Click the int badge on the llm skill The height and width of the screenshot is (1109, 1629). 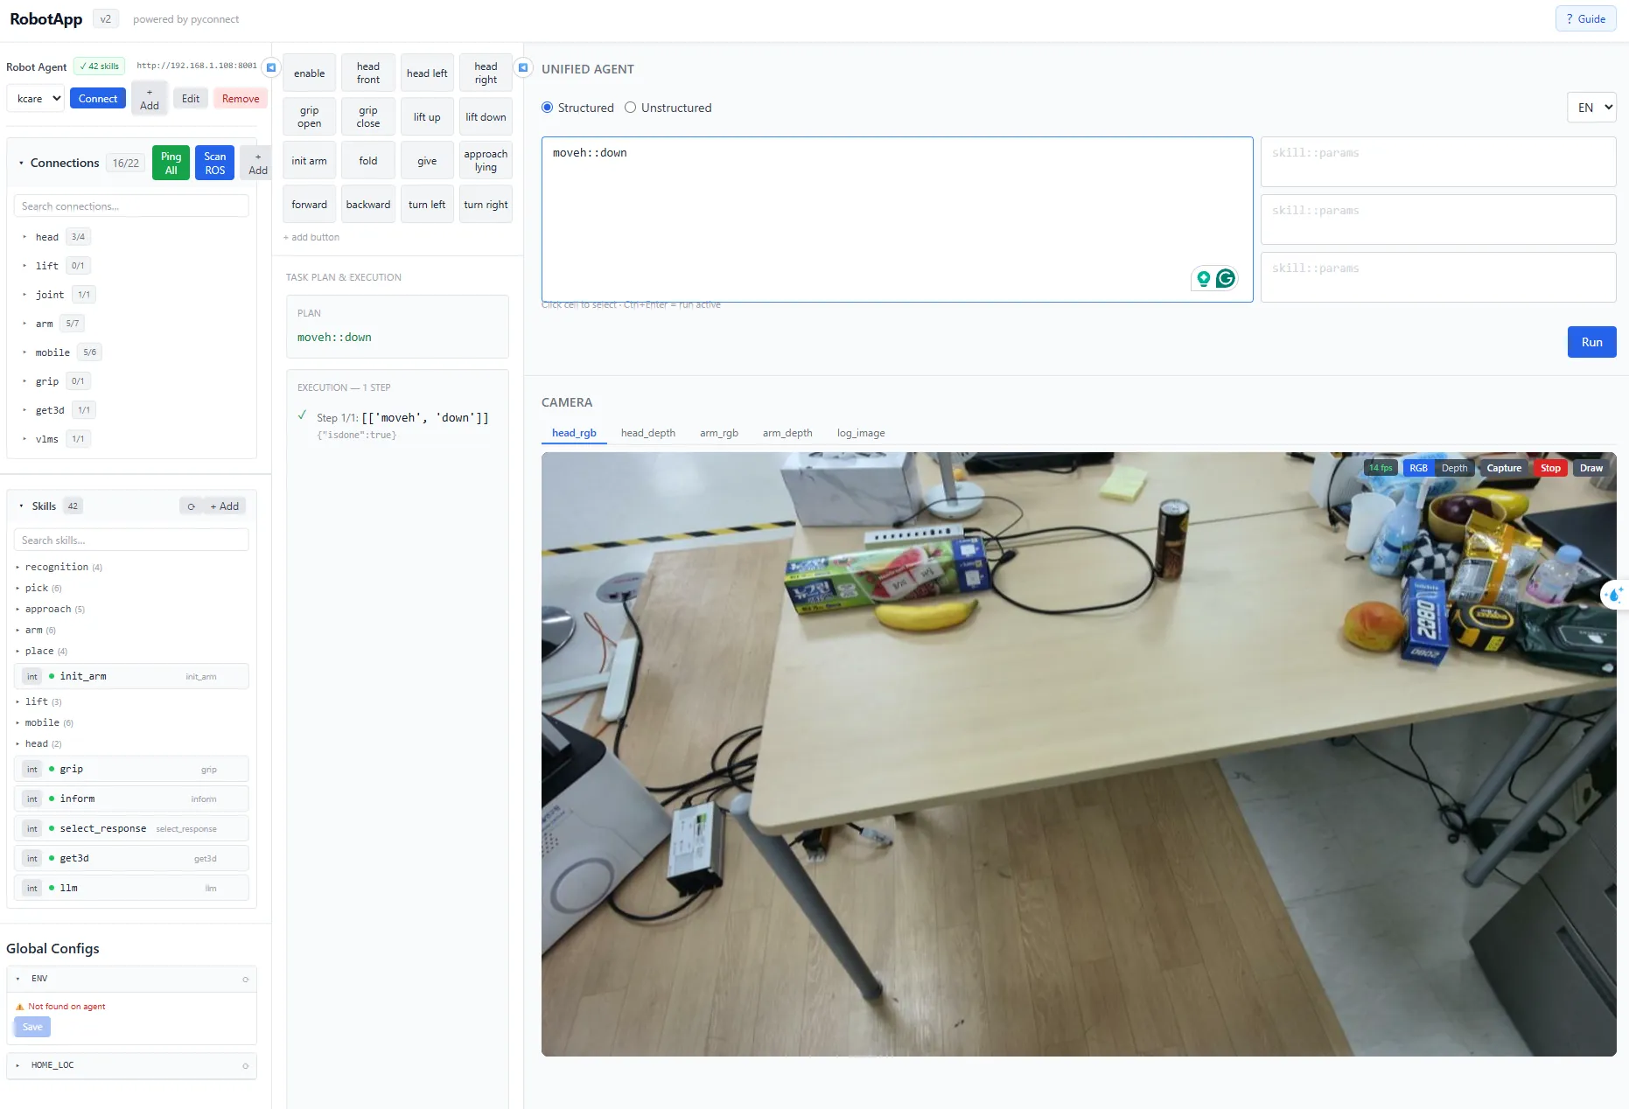click(x=32, y=889)
